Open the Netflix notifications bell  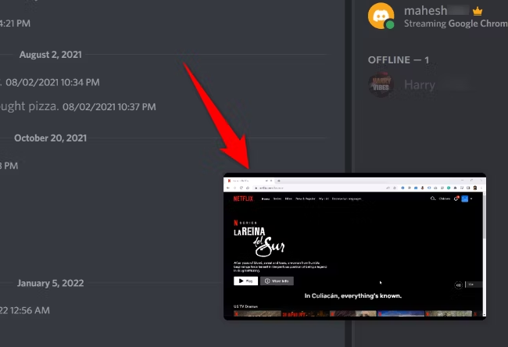[x=456, y=199]
